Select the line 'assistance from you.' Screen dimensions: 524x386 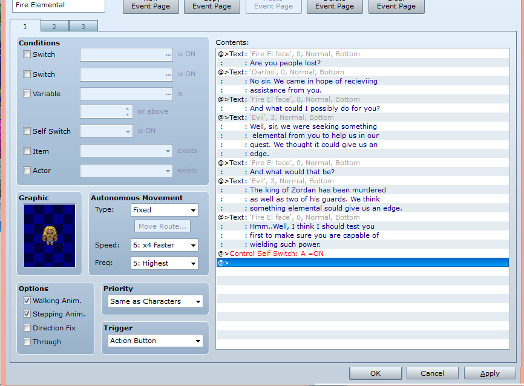[362, 90]
